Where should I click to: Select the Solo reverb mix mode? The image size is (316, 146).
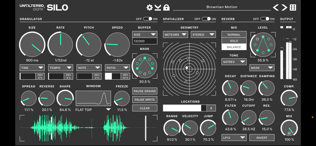[x=234, y=41]
